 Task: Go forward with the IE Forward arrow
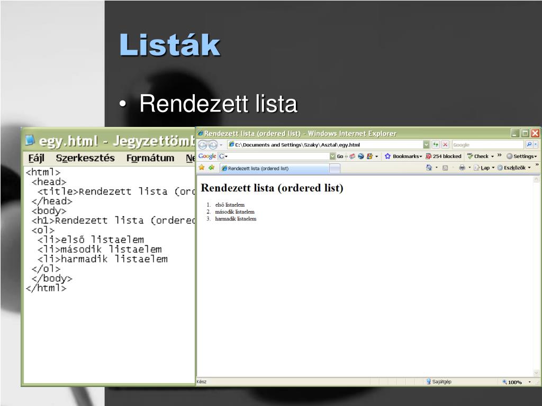click(213, 145)
